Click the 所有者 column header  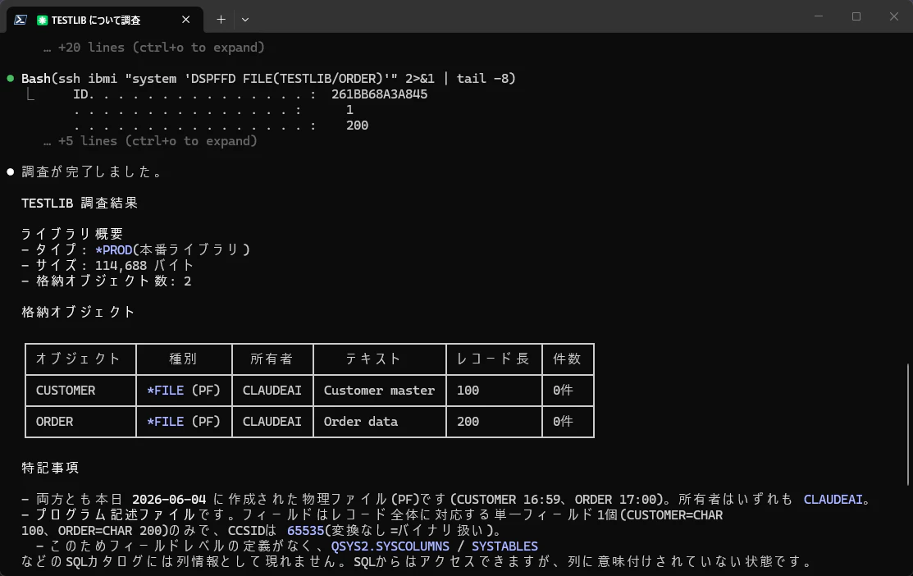(x=272, y=359)
